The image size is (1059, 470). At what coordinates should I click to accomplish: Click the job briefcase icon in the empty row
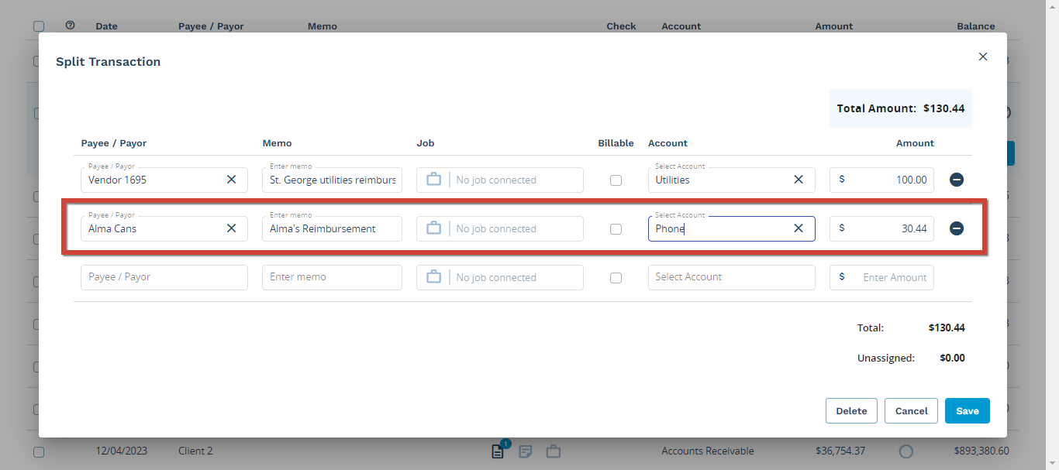434,277
